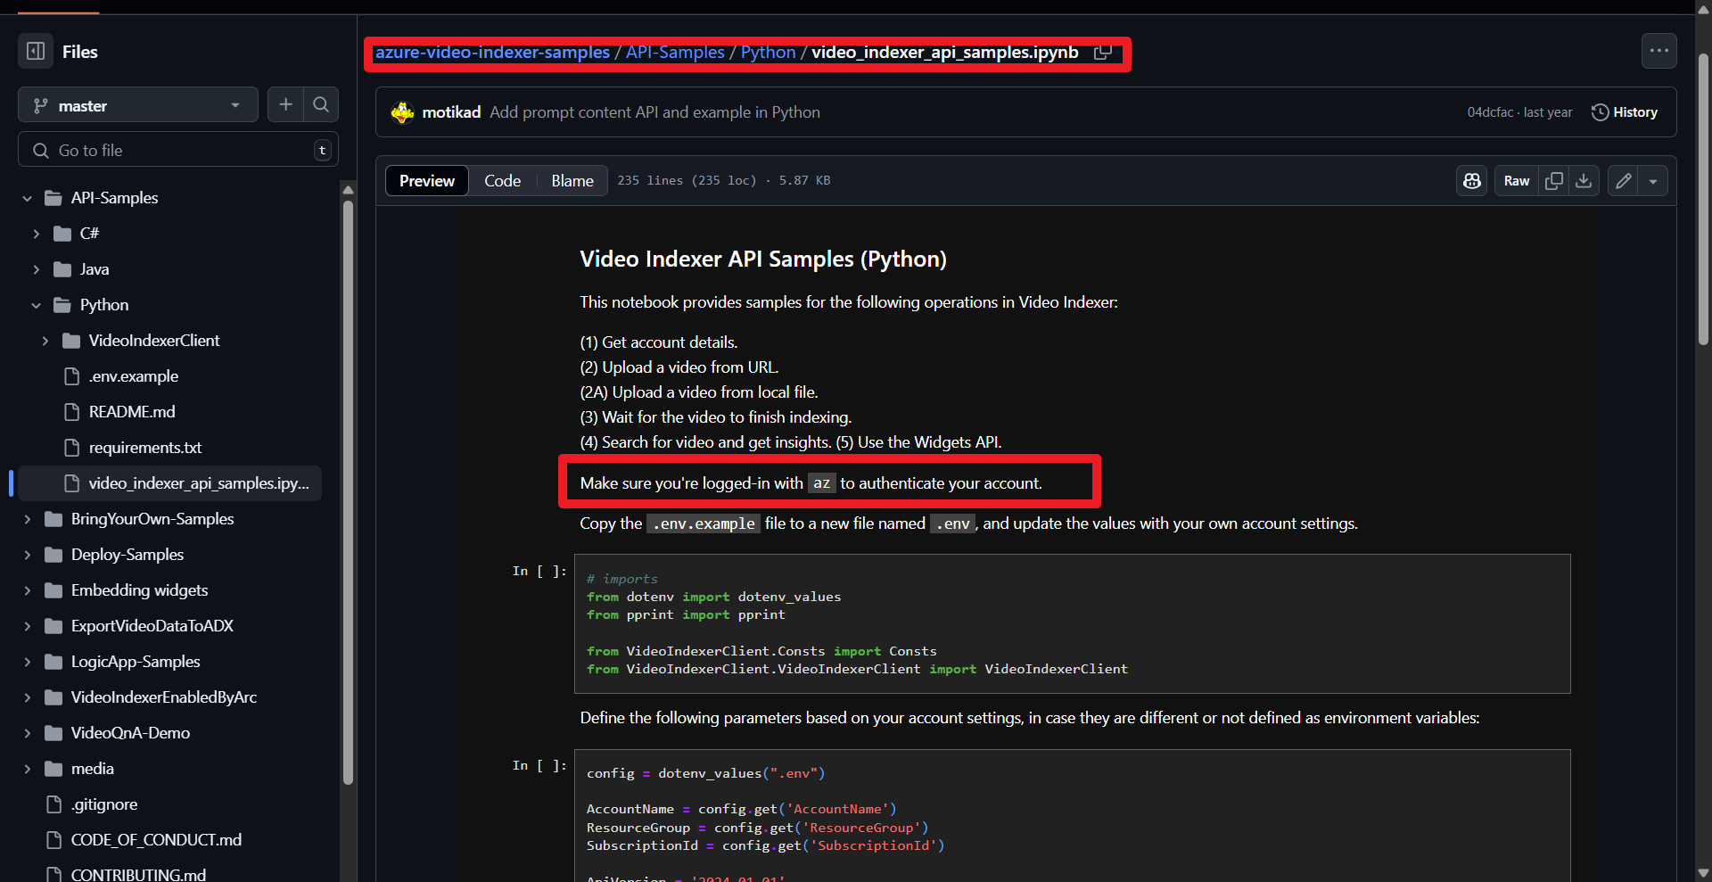Open the Raw file view
The width and height of the screenshot is (1712, 882).
point(1516,181)
